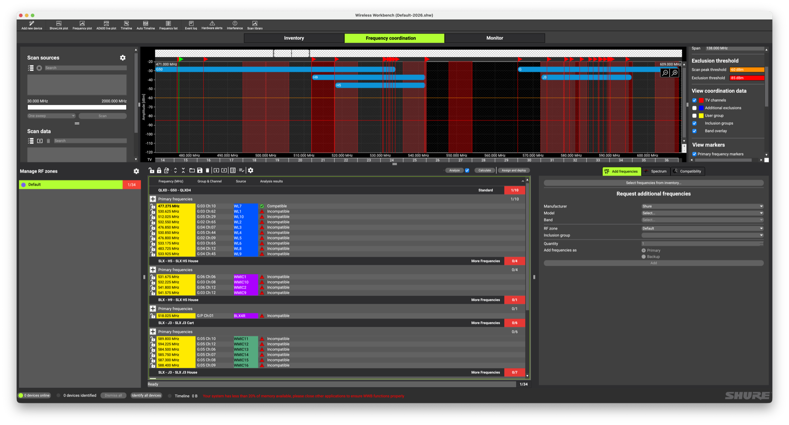Open the Frequency plot from toolbar
789x425 pixels.
[x=82, y=25]
